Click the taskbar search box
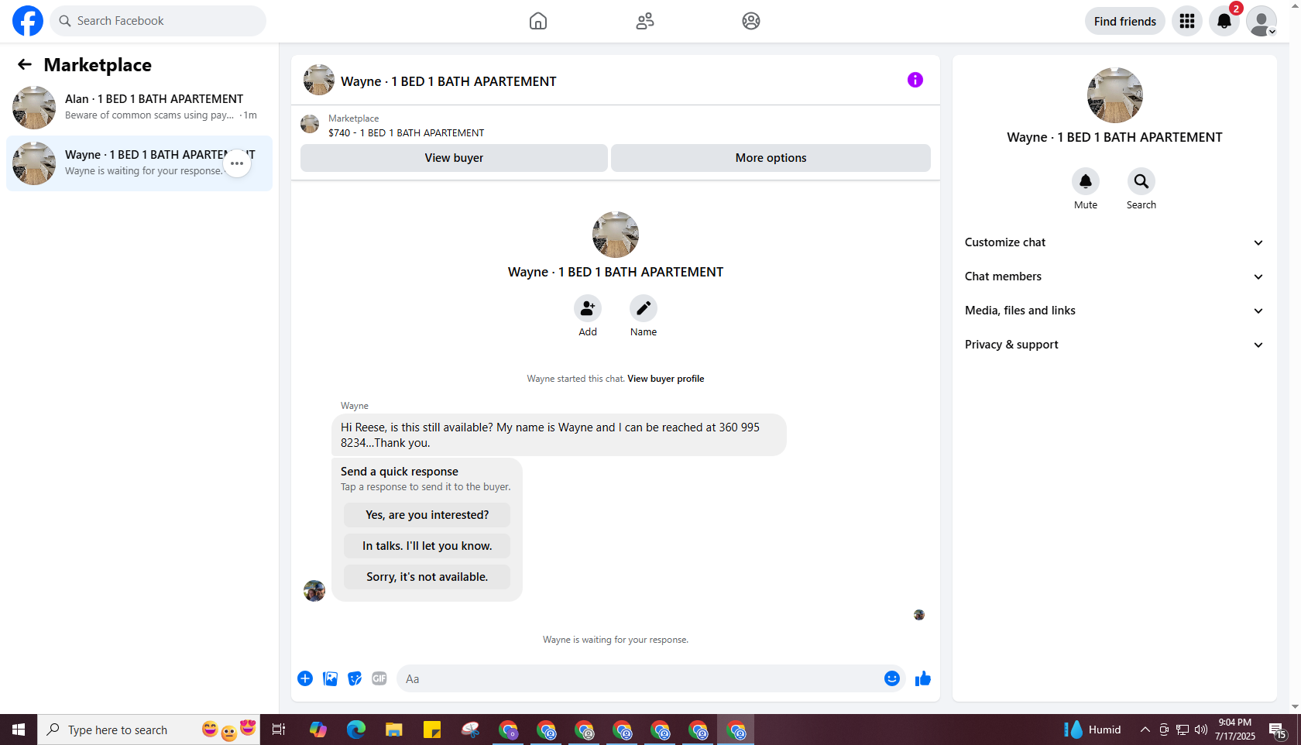The image size is (1301, 745). pyautogui.click(x=149, y=730)
